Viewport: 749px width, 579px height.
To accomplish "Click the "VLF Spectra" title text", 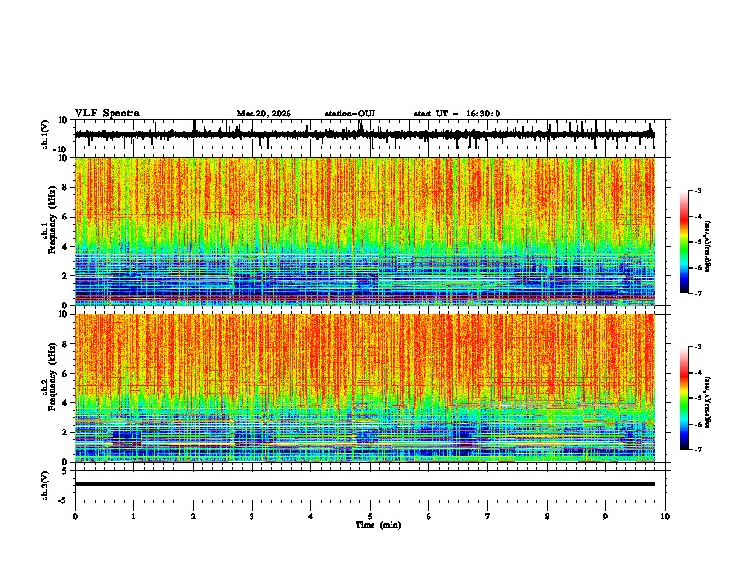I will coord(107,114).
